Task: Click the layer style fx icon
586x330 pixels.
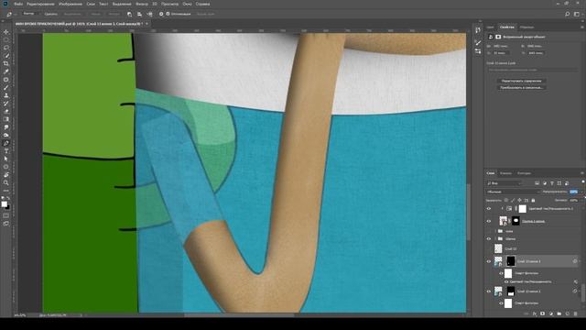Action: (x=535, y=313)
